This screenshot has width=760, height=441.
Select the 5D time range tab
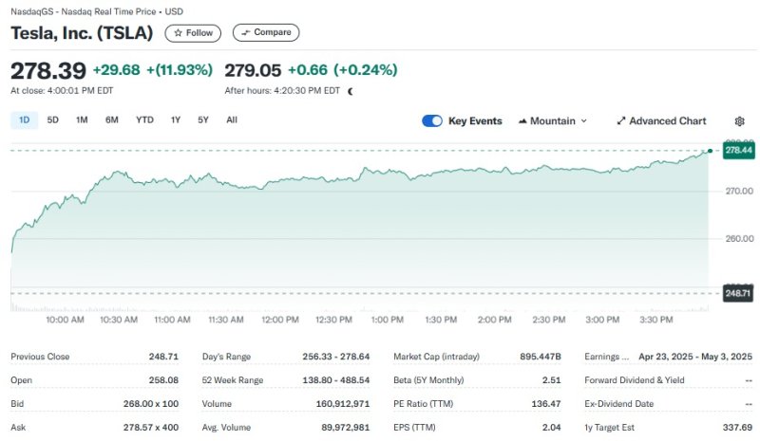pos(53,120)
